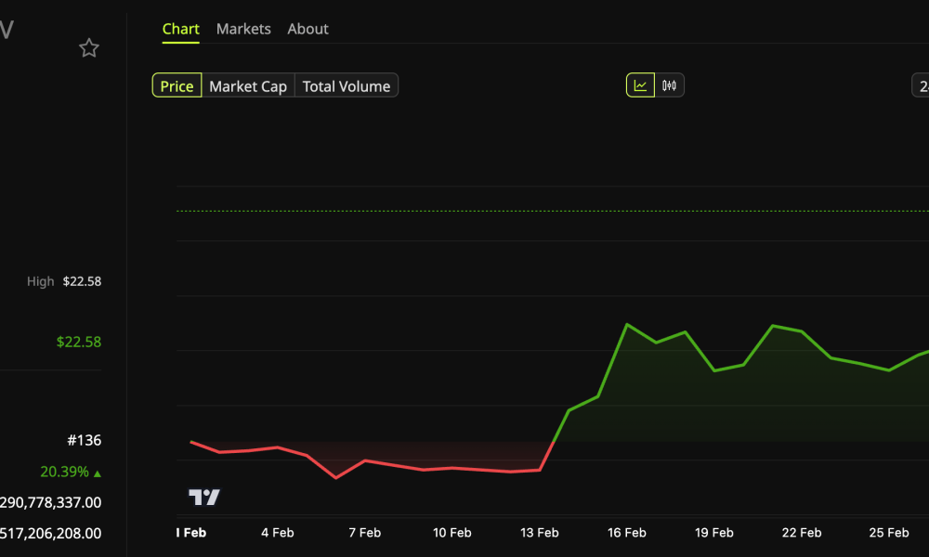Select the highlighted Chart tab
The width and height of the screenshot is (929, 557).
pos(180,29)
